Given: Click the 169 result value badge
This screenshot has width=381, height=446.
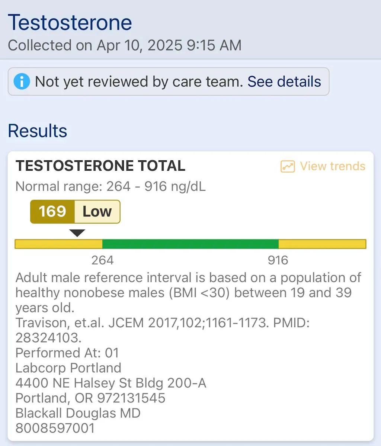Looking at the screenshot, I should point(52,212).
